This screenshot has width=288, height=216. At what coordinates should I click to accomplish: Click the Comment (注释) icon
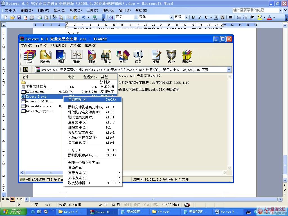[156, 57]
